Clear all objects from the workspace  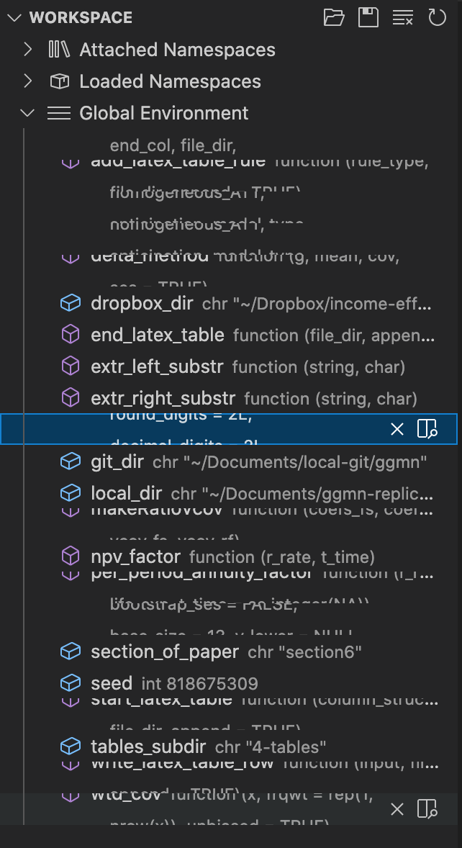pyautogui.click(x=402, y=17)
